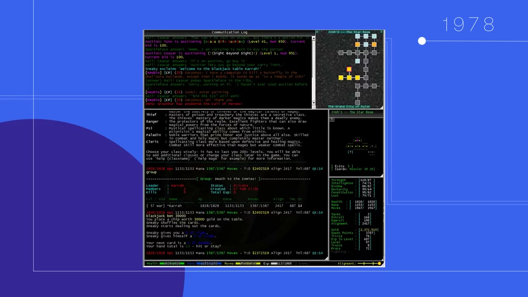
Task: Click the map title "IVAR'S -- The Star Room"
Action: click(349, 32)
